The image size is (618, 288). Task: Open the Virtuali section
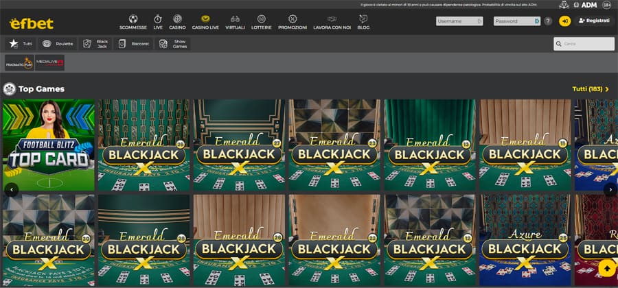click(x=235, y=22)
